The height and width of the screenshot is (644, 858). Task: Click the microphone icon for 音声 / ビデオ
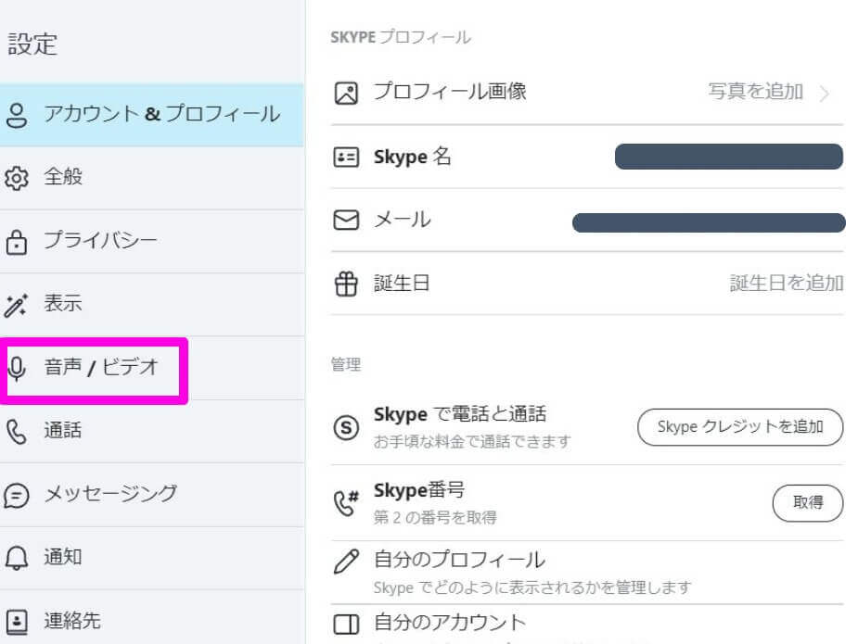click(17, 369)
